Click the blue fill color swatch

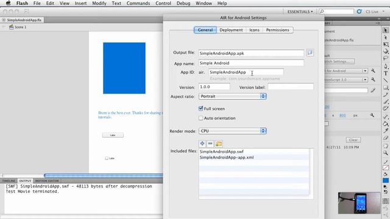[386, 181]
